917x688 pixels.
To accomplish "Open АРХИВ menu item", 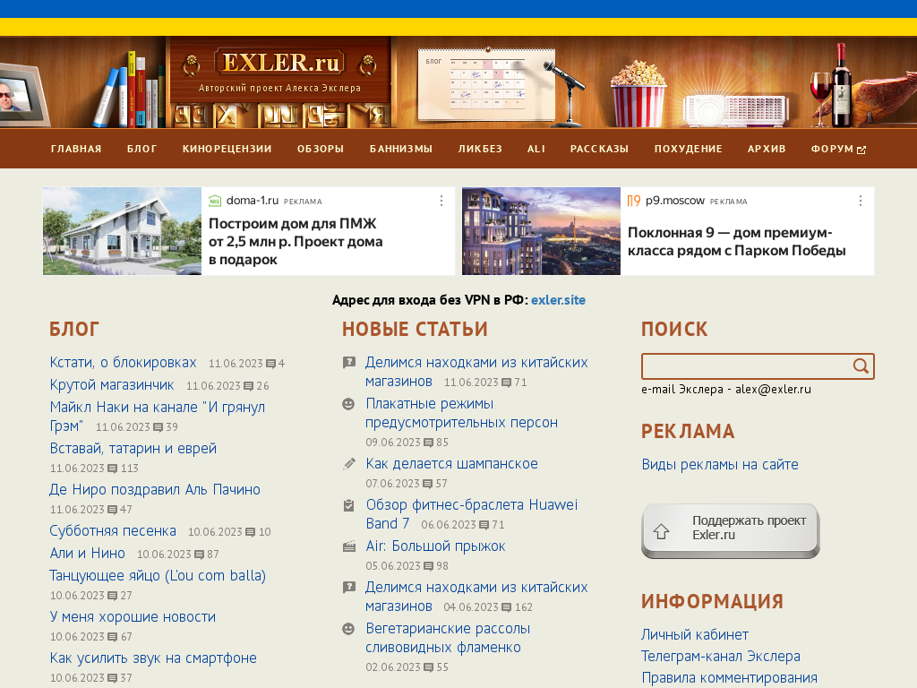I will click(767, 150).
